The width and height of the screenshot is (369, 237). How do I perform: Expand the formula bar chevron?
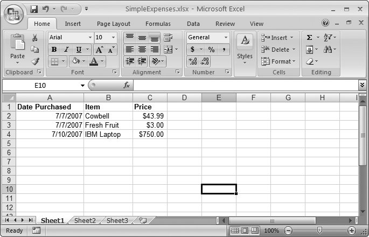[363, 85]
